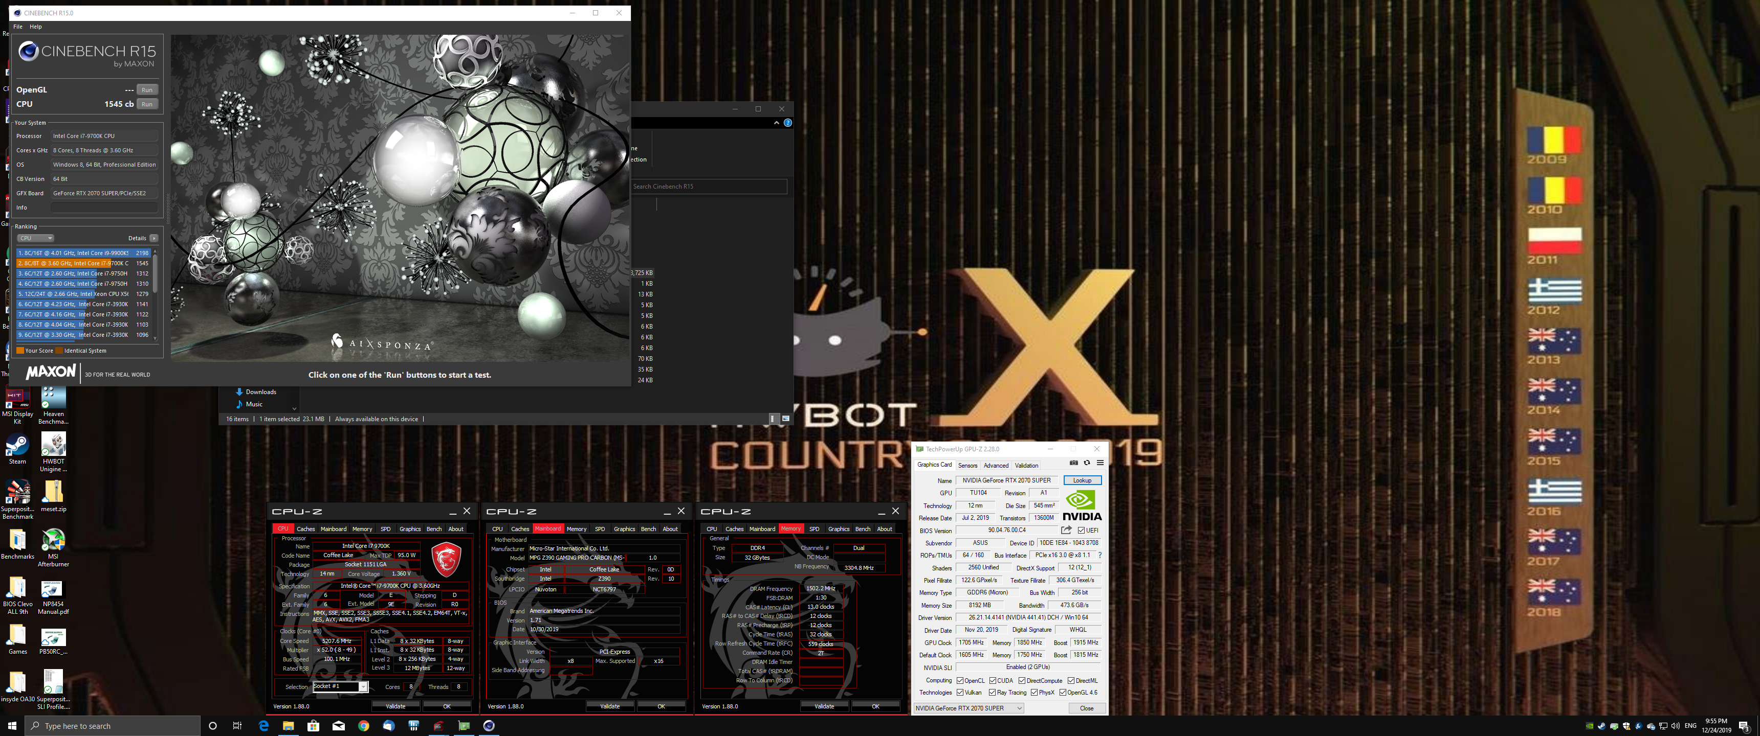Click Validate in the first CPU-Z window
The width and height of the screenshot is (1760, 736).
[395, 707]
